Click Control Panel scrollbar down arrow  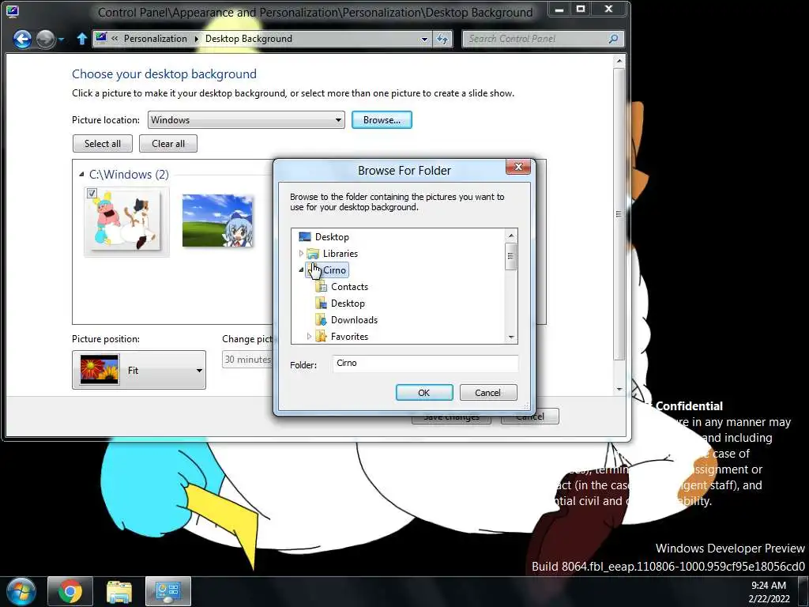coord(619,389)
